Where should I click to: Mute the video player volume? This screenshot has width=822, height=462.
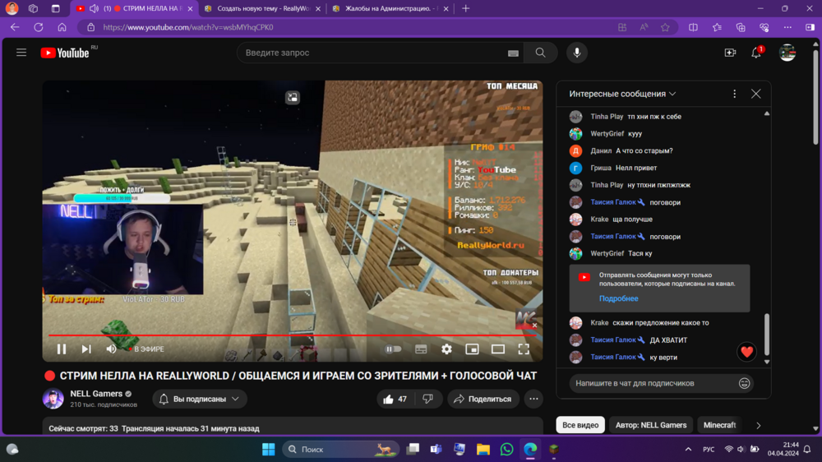[x=111, y=349]
